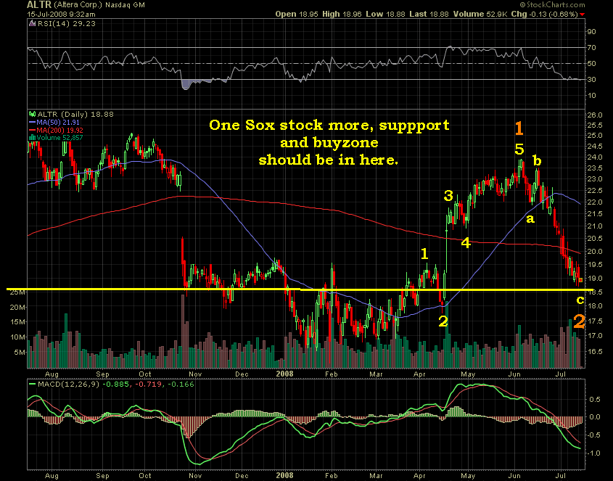This screenshot has width=613, height=481.
Task: Click "Jul" on the MACD panel time axis
Action: coord(561,475)
